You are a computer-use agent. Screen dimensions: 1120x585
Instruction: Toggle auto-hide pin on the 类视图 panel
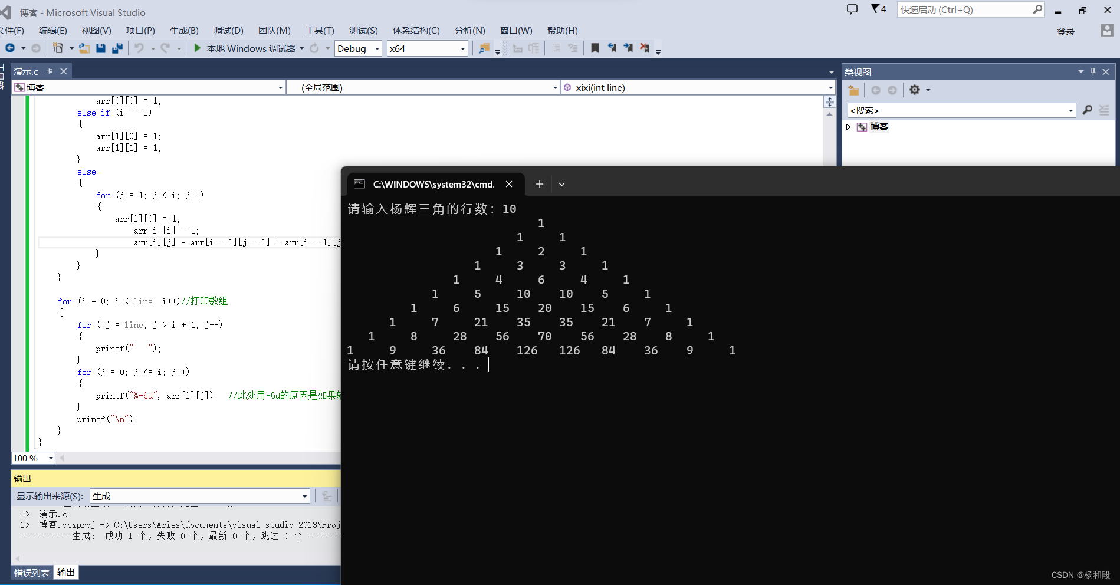point(1093,71)
